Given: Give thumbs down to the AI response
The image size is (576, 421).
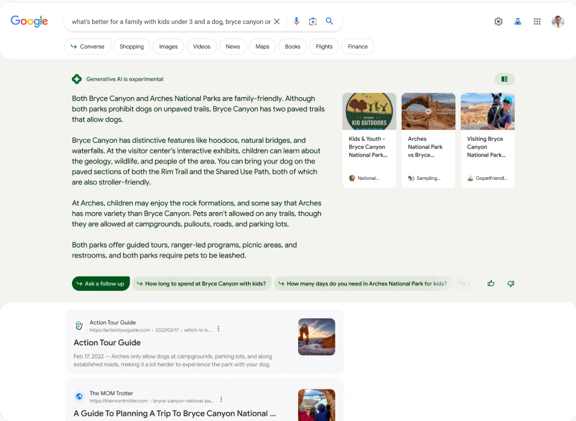Looking at the screenshot, I should [x=510, y=283].
